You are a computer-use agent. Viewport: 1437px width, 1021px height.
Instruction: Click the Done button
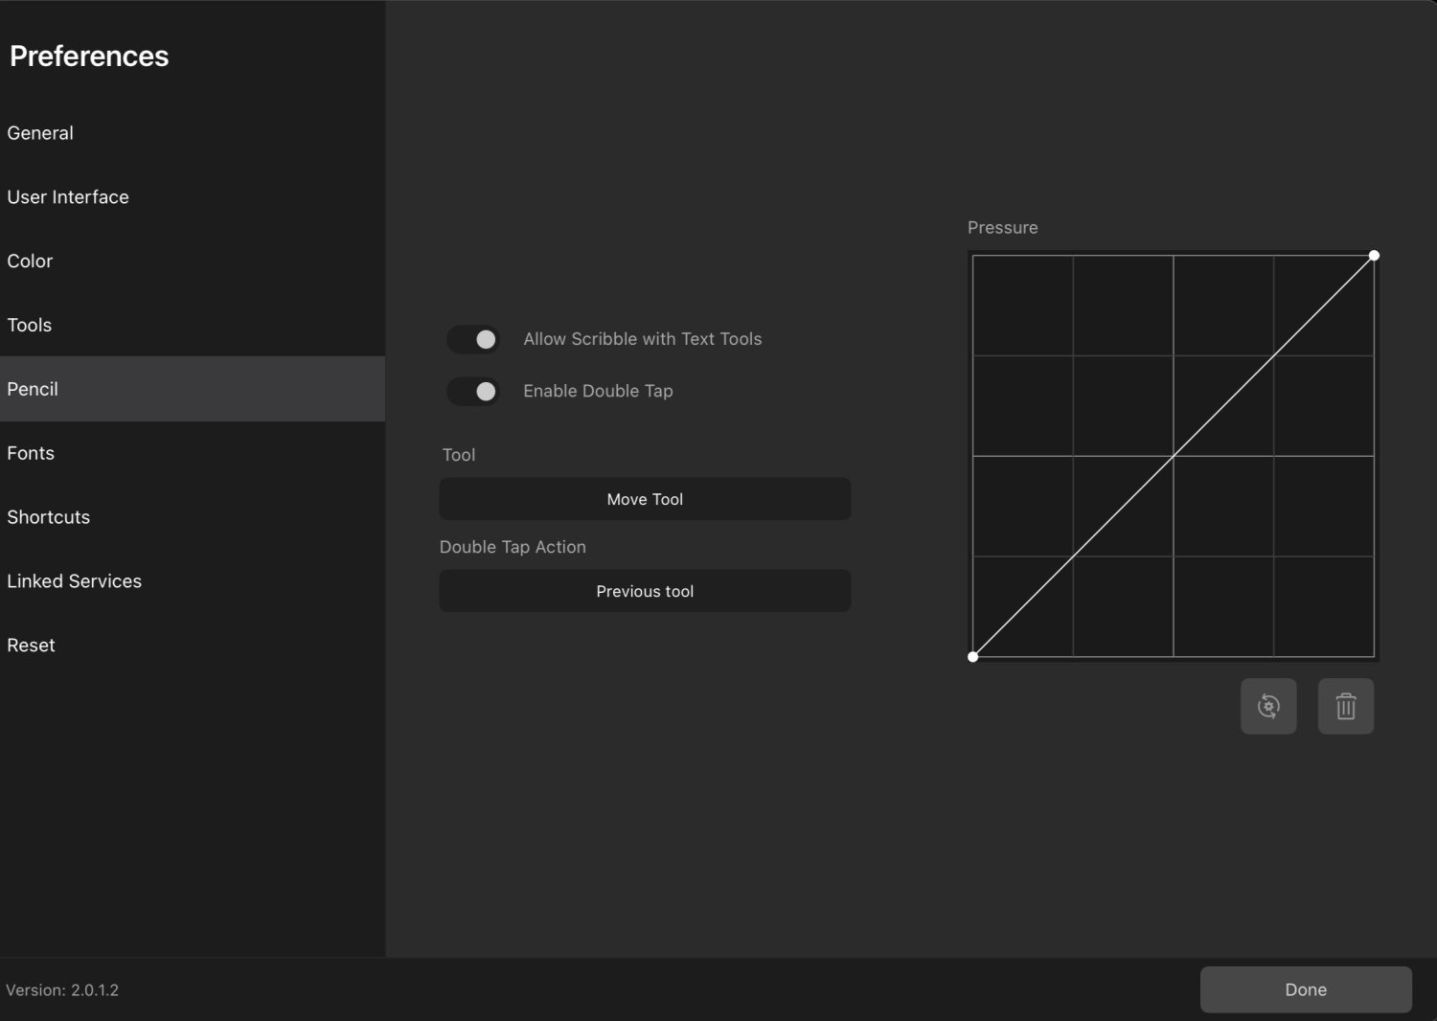1306,989
